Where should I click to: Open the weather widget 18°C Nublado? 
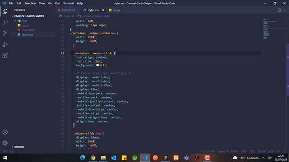coord(246,158)
